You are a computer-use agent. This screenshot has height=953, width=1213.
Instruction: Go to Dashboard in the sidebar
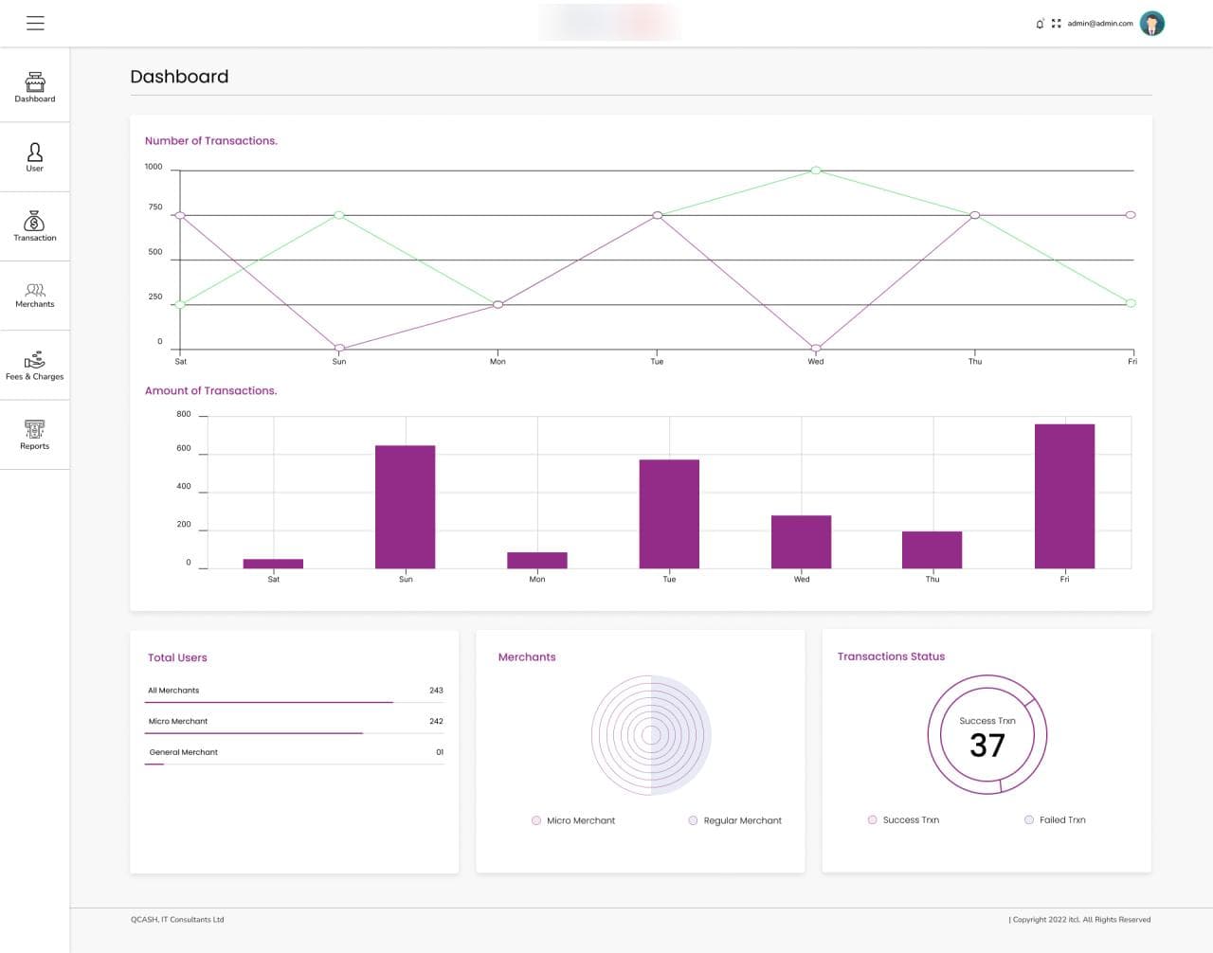coord(35,86)
